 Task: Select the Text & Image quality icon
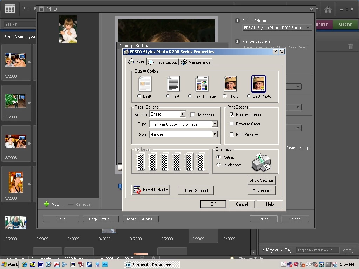pos(202,84)
